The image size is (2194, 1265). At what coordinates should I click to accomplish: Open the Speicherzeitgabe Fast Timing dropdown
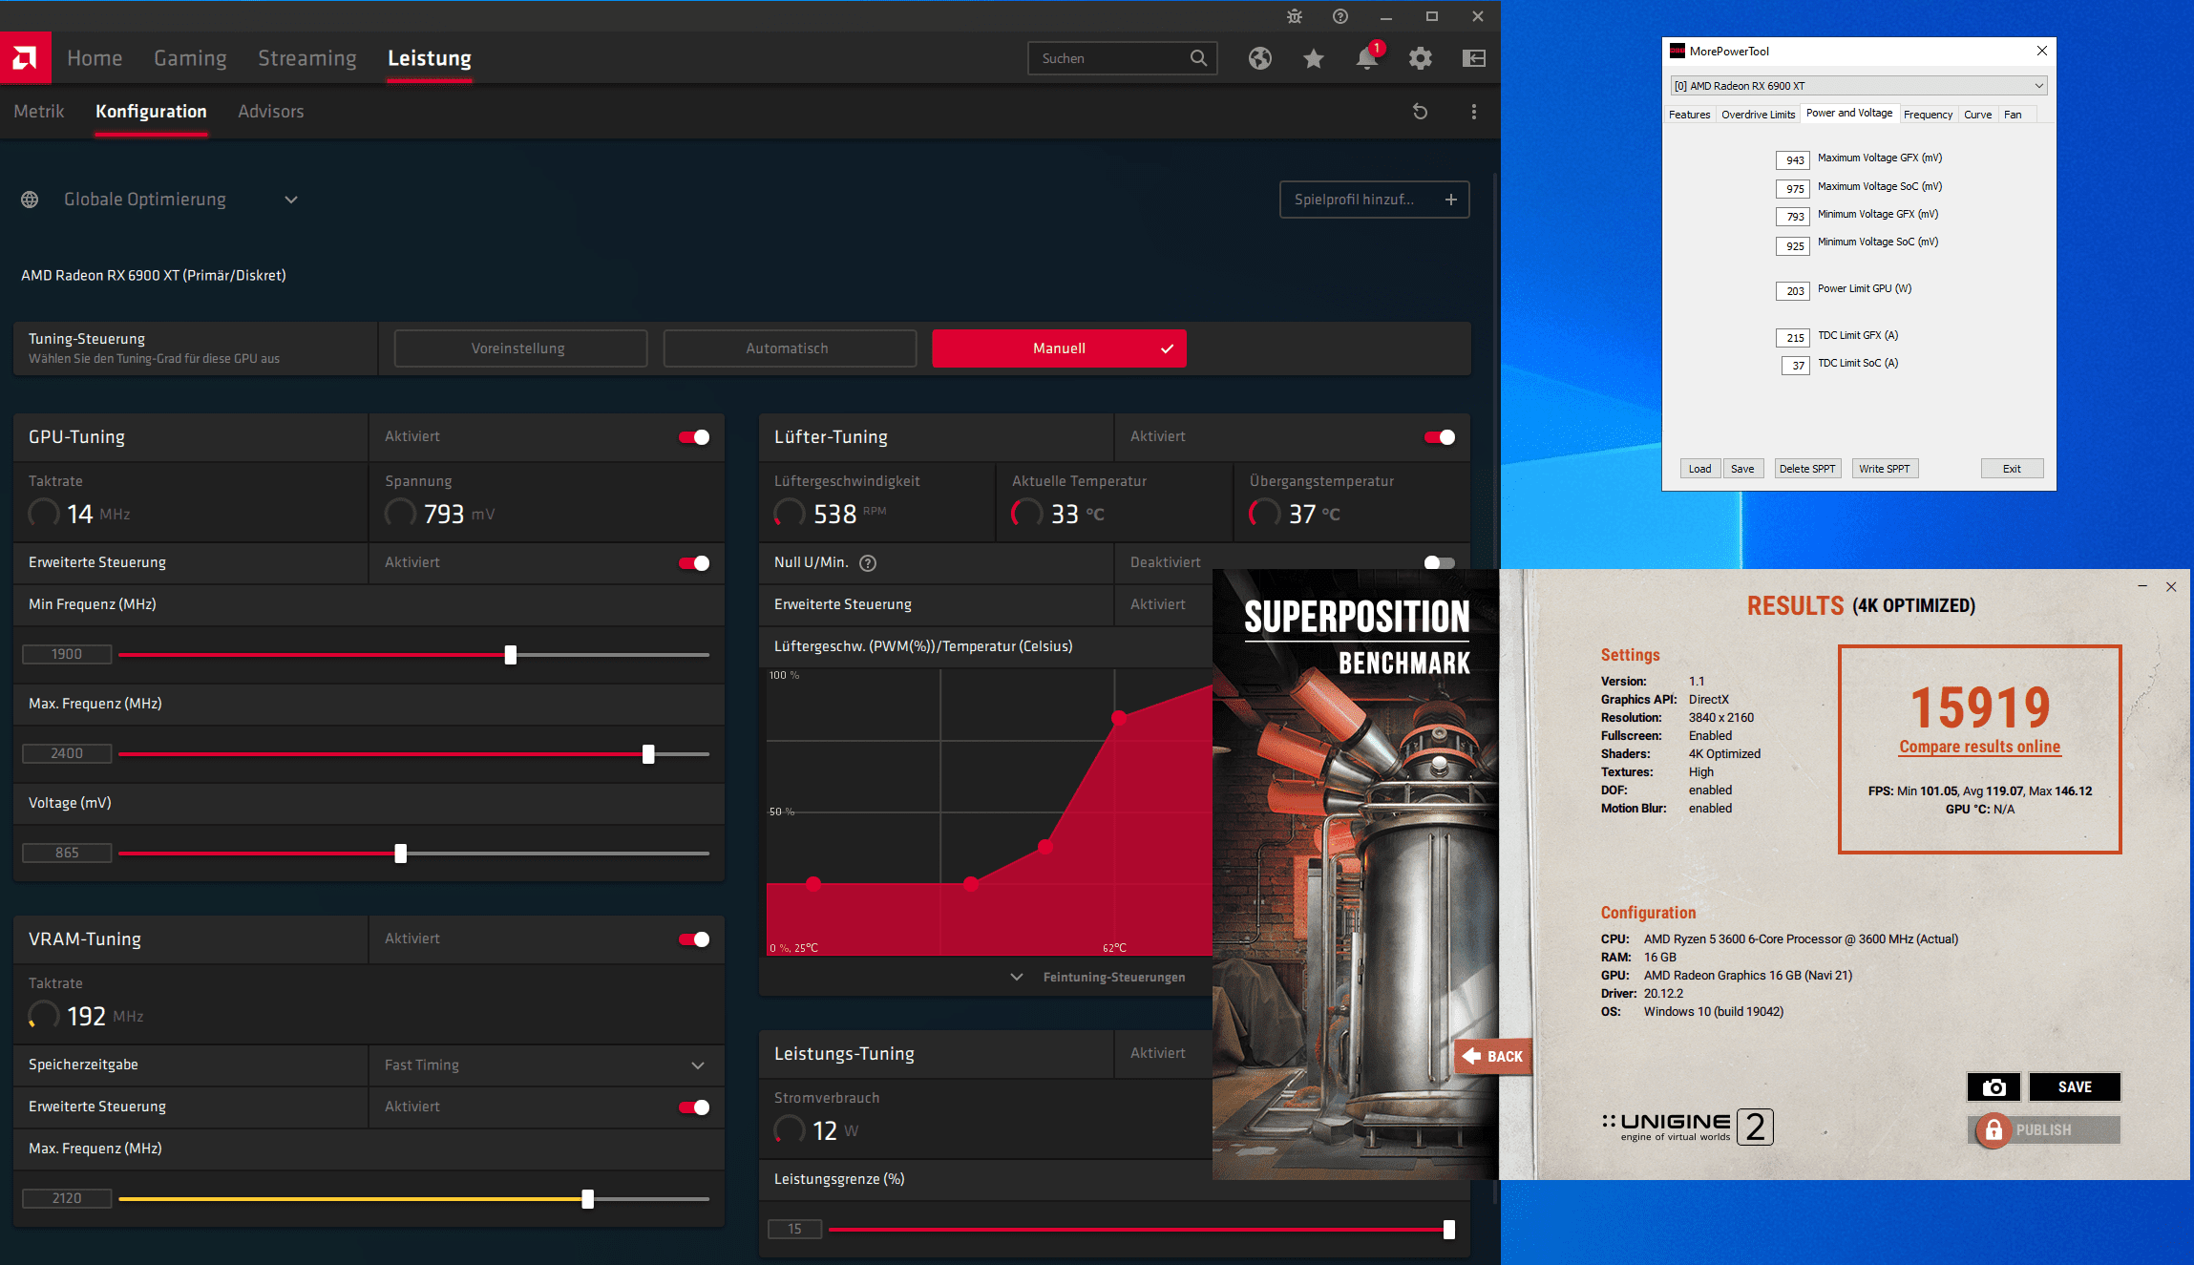pyautogui.click(x=546, y=1065)
